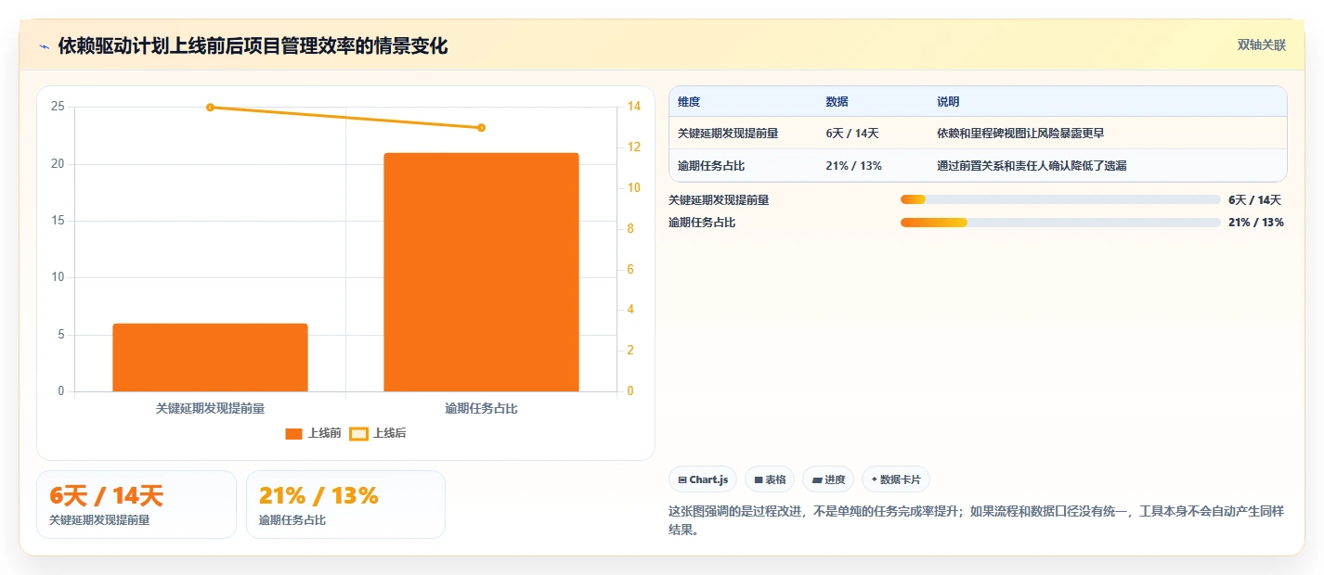Click the 维度 table column header
1324x575 pixels.
tap(689, 102)
